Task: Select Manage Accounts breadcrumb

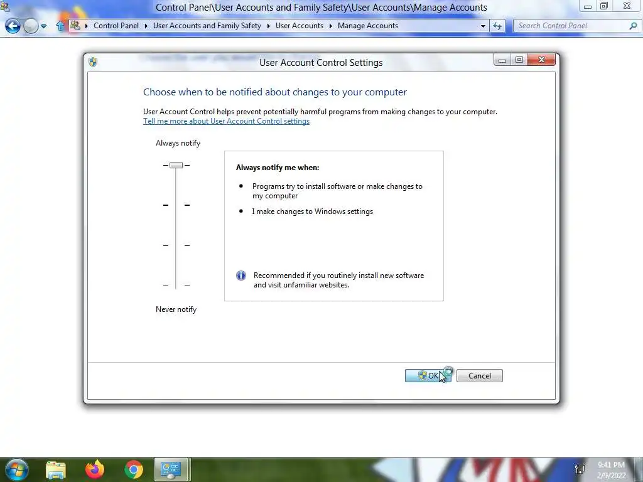Action: (x=368, y=25)
